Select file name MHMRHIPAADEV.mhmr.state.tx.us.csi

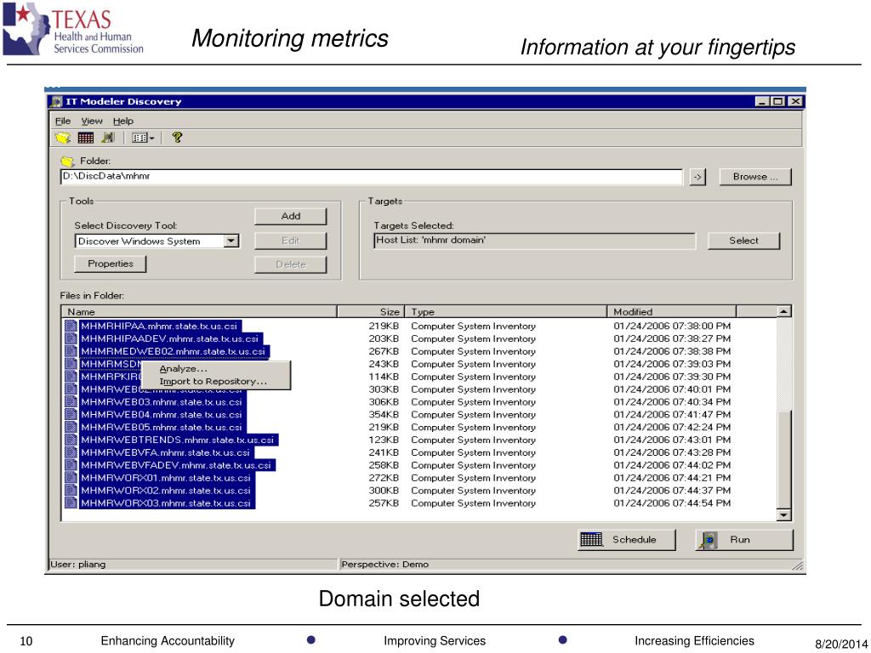click(170, 338)
